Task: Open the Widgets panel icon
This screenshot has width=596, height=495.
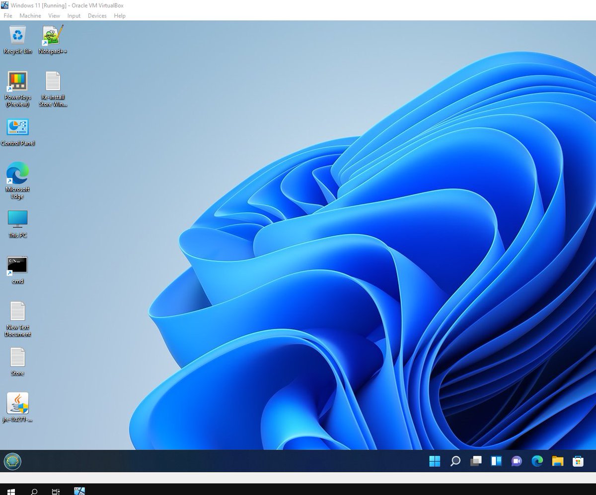Action: pos(496,461)
